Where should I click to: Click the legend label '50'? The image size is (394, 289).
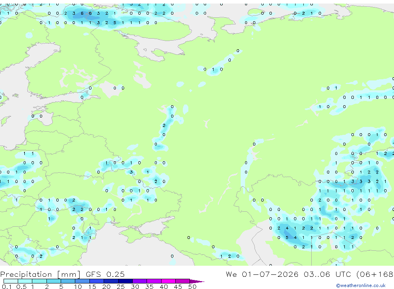(192, 287)
